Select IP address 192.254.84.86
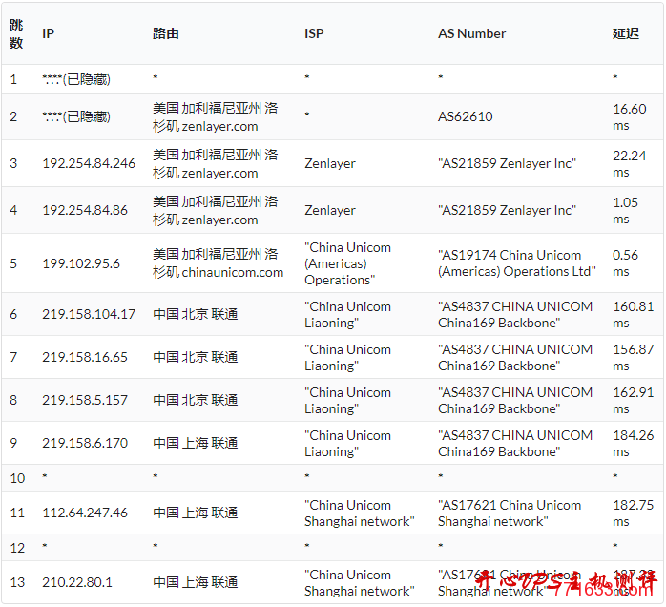666x607 pixels. point(85,210)
